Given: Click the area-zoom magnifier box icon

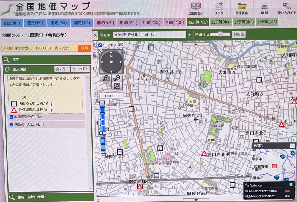Looking at the screenshot, I should click(117, 86).
